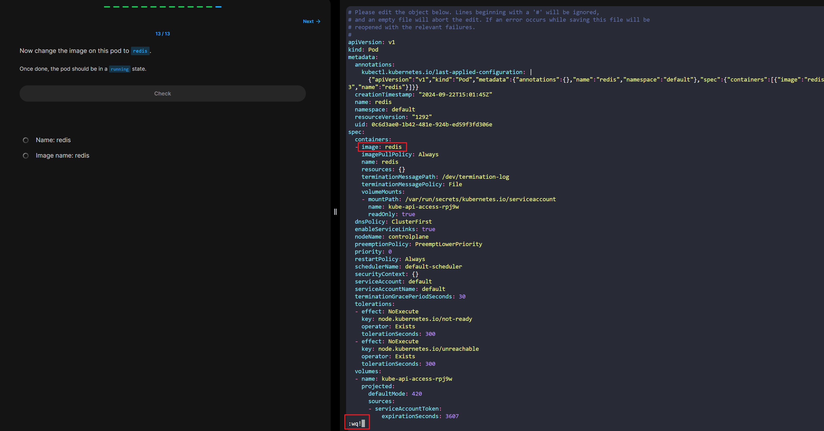Viewport: 824px width, 431px height.
Task: Click the containers: key in the spec
Action: [373, 140]
